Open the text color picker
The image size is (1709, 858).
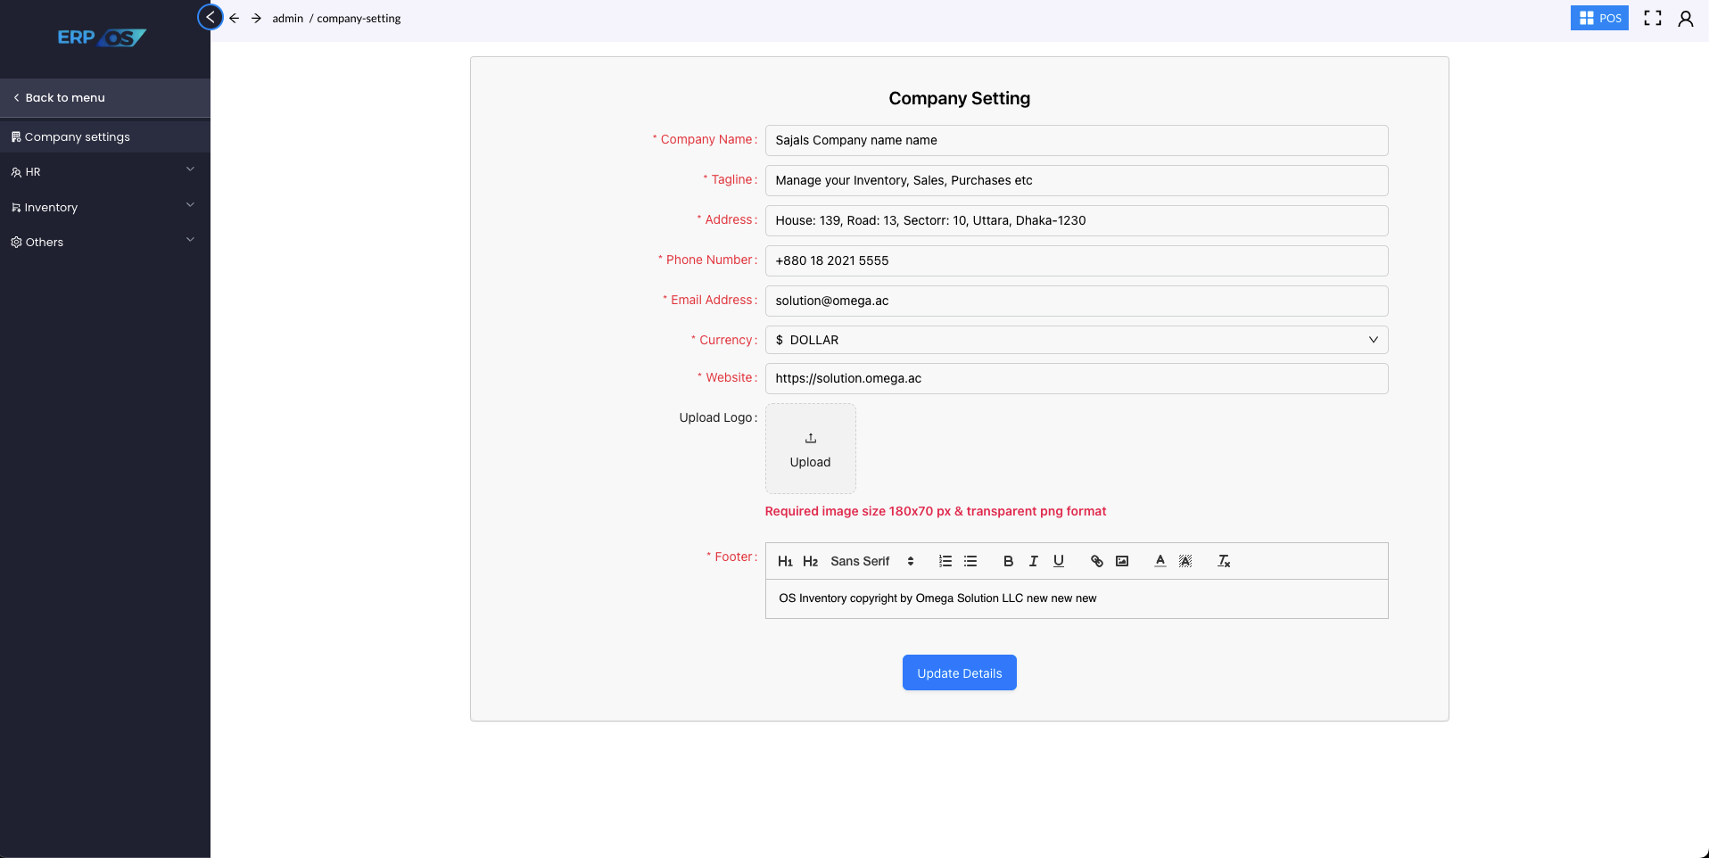[1160, 561]
